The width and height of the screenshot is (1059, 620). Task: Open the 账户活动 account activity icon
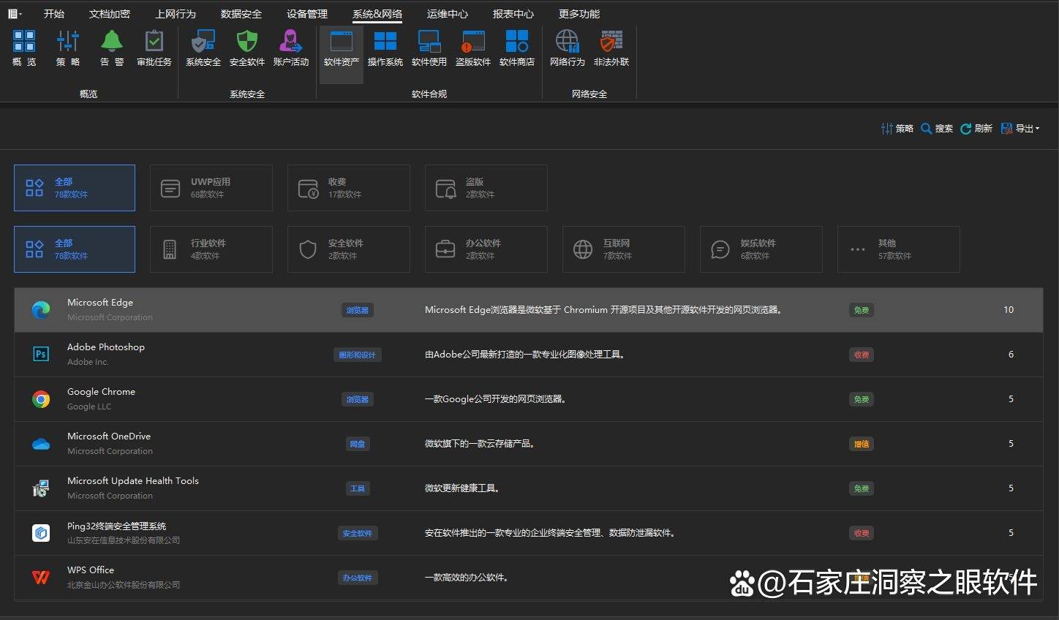[291, 48]
